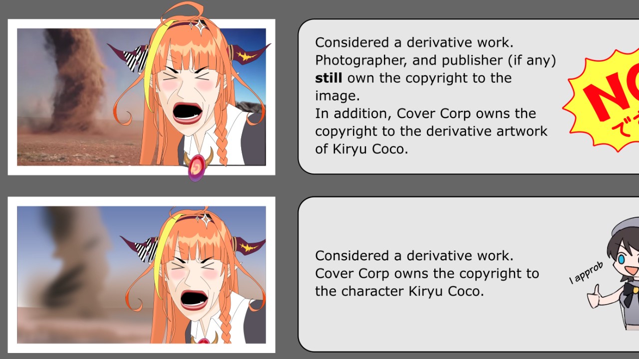Click the sparkle hair ornament in top image
The height and width of the screenshot is (359, 639).
pos(199,25)
